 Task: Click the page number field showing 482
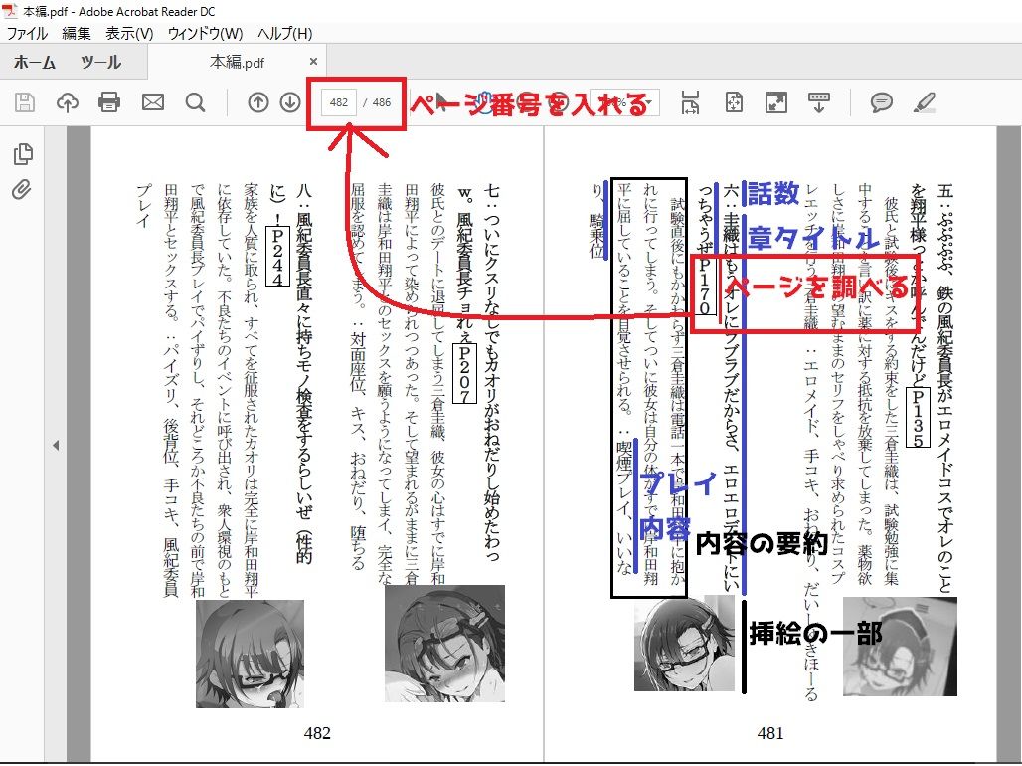(x=339, y=102)
